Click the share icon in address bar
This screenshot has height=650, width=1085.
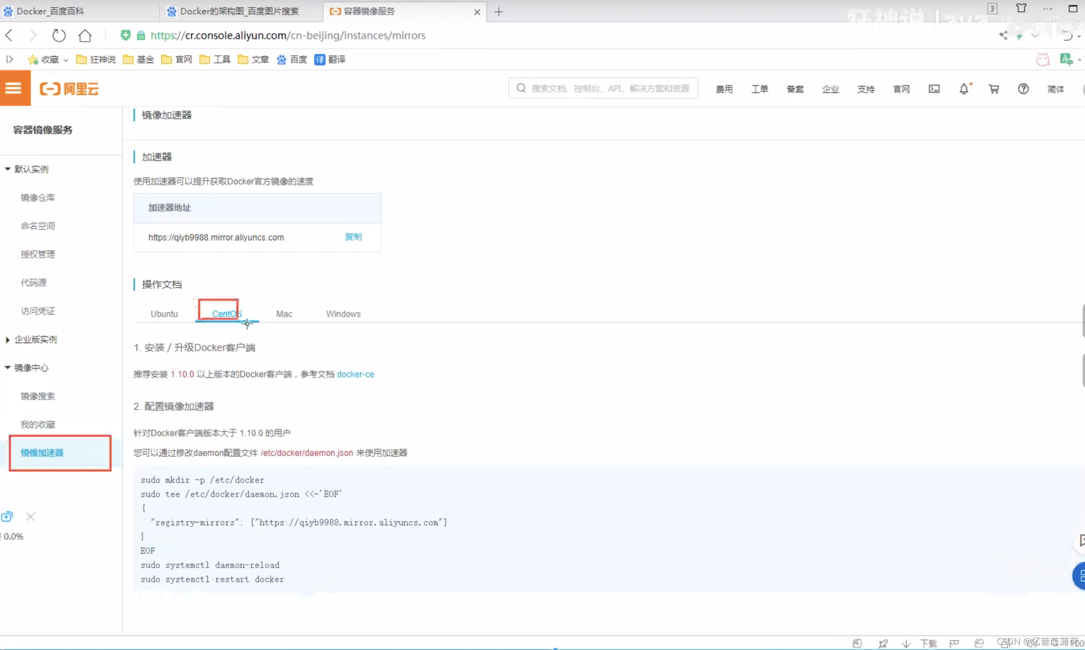pos(1003,35)
